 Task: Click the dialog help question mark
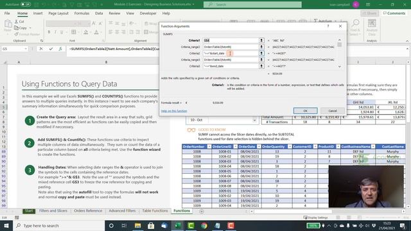(328, 26)
